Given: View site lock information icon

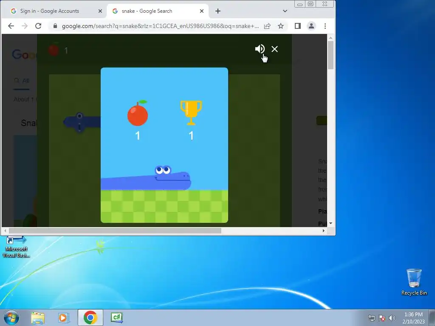Looking at the screenshot, I should coord(55,26).
